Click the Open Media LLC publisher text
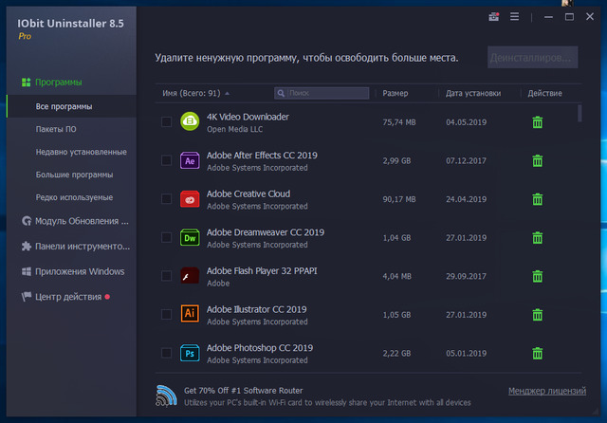 tap(234, 129)
